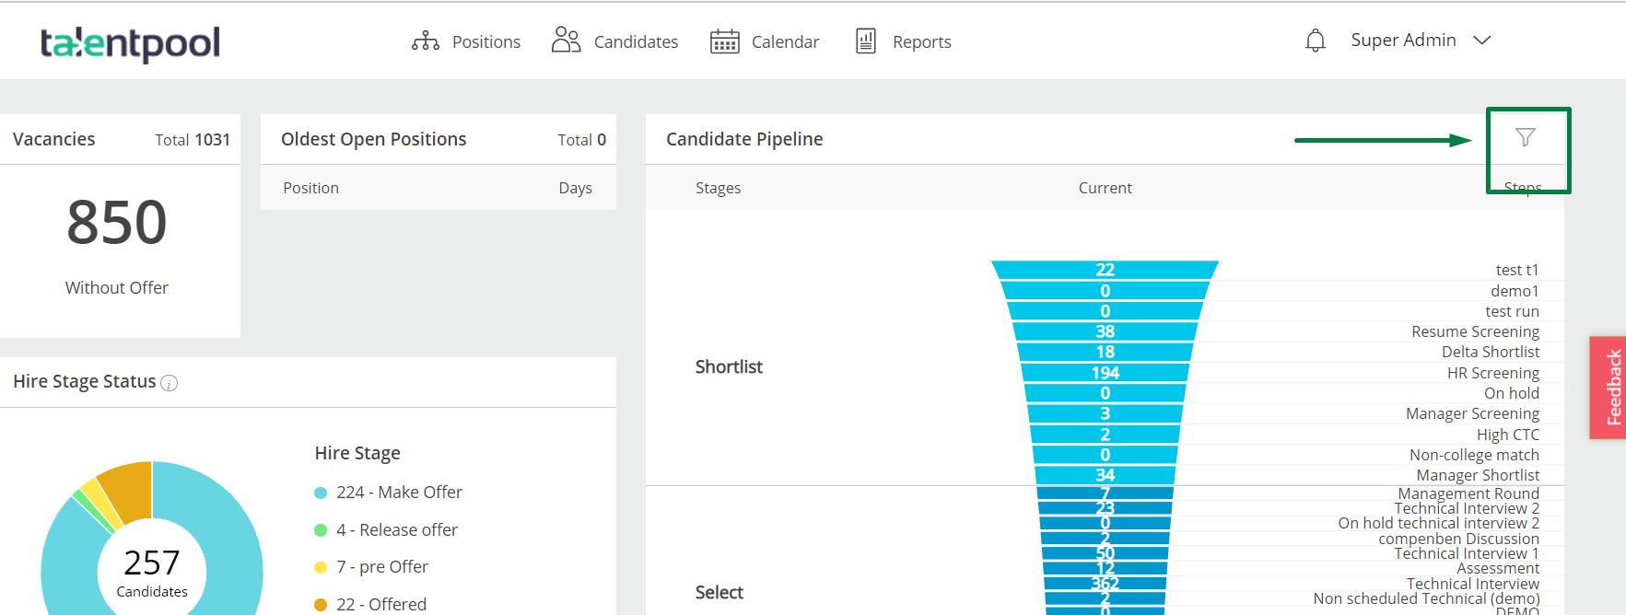
Task: Click 'demo1' step label
Action: click(1515, 291)
